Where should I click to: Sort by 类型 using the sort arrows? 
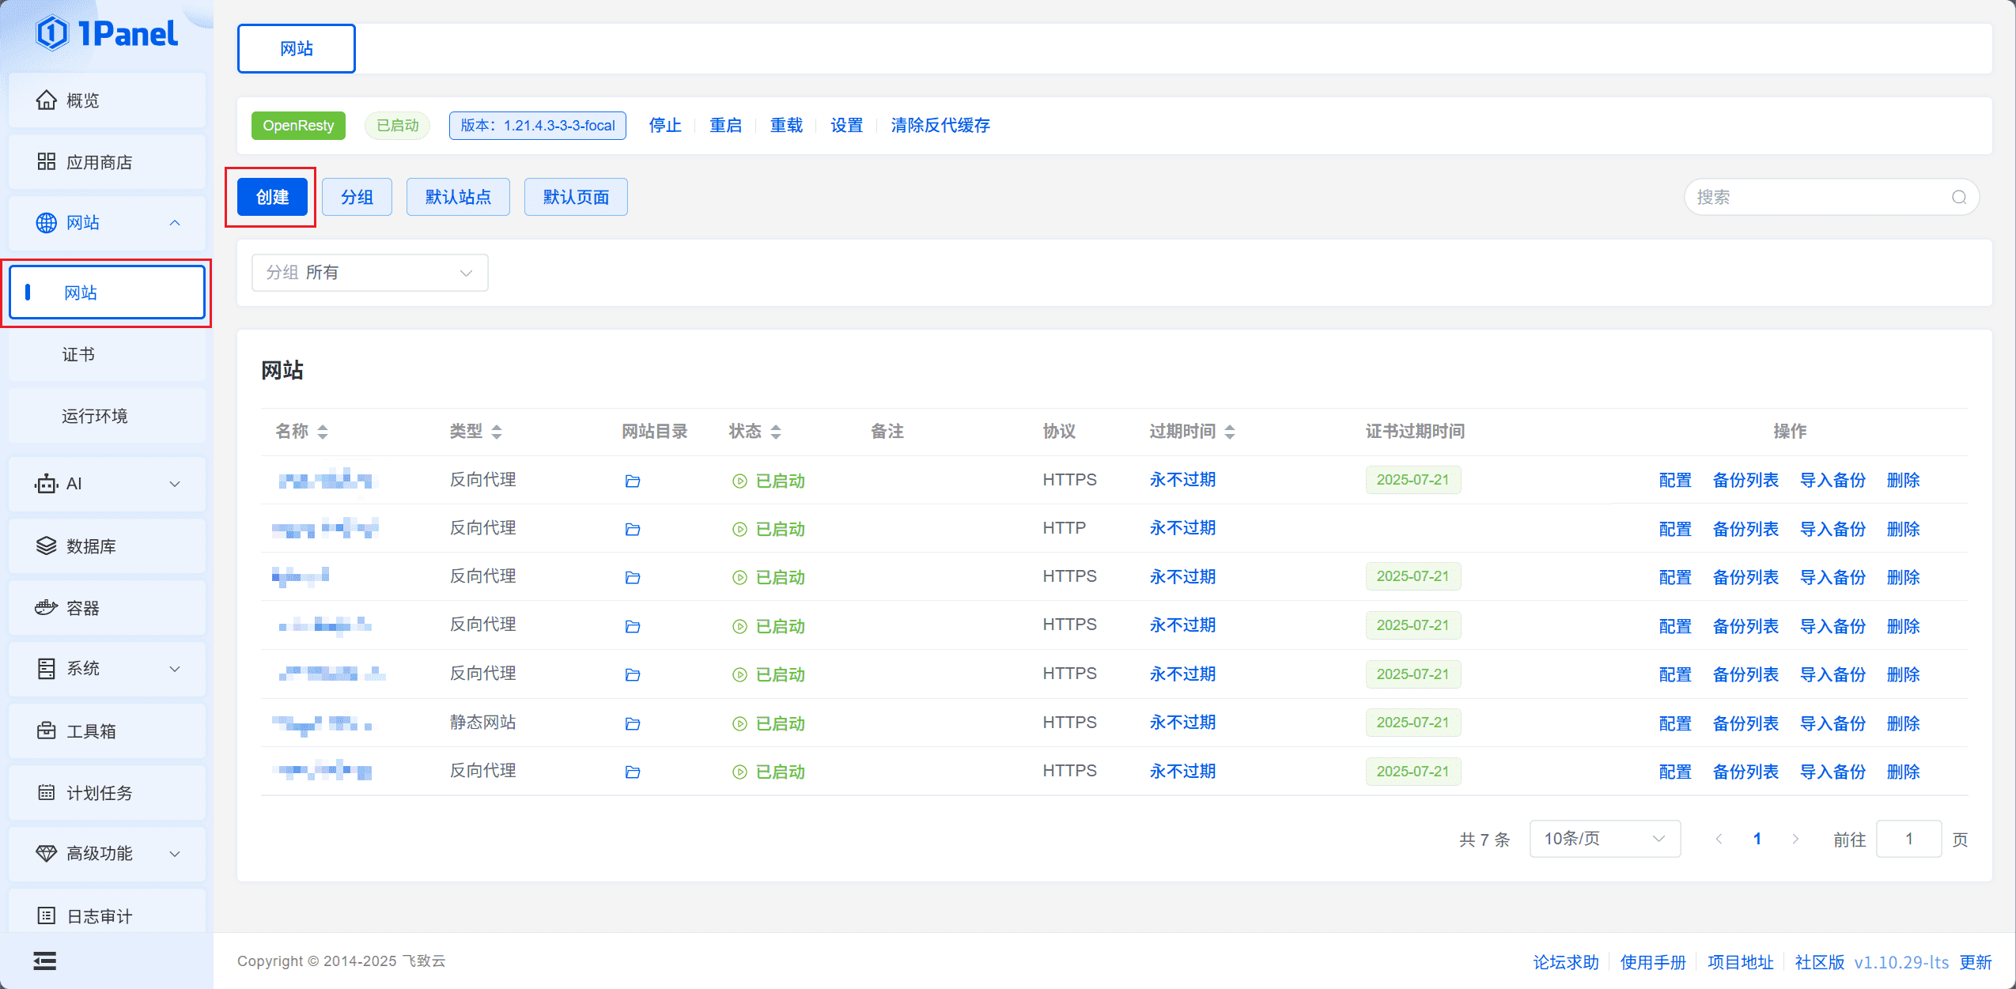click(x=497, y=432)
